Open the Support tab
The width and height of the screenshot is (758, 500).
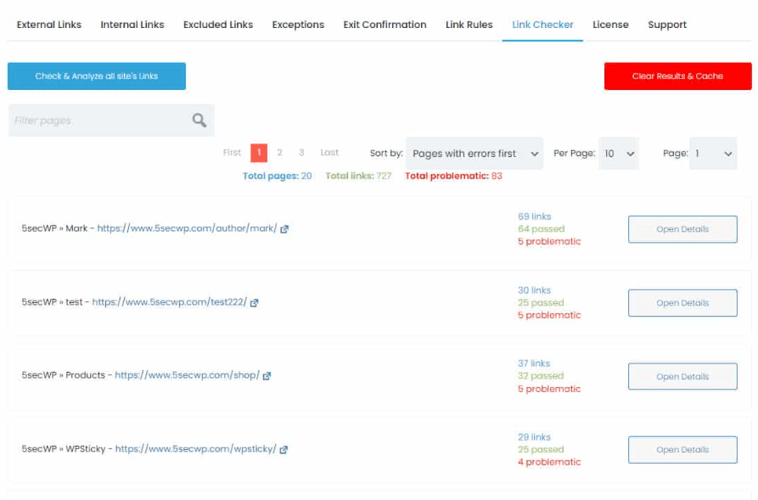point(667,25)
